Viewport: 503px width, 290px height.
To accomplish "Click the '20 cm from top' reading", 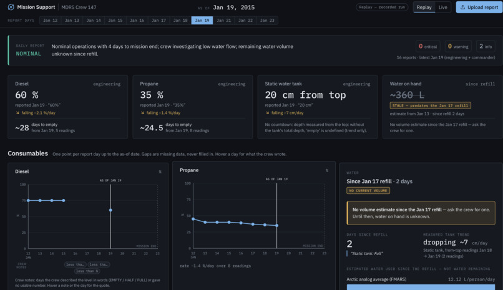I will tap(305, 95).
